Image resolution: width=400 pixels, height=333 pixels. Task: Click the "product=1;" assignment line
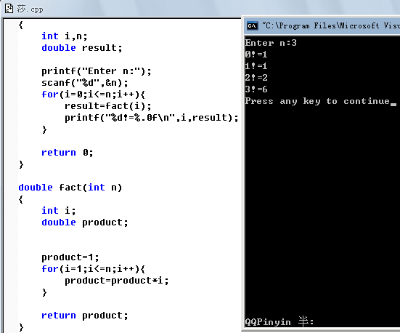click(x=70, y=257)
